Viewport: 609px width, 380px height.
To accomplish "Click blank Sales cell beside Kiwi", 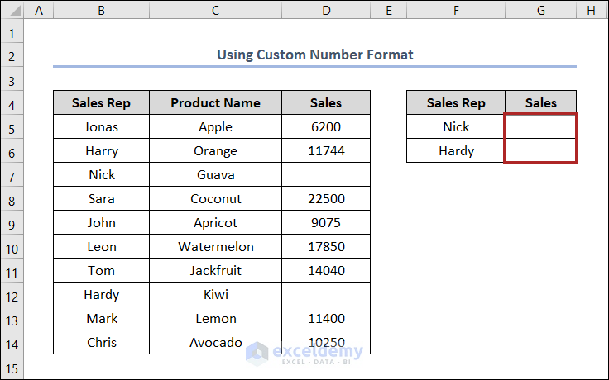I will 326,295.
